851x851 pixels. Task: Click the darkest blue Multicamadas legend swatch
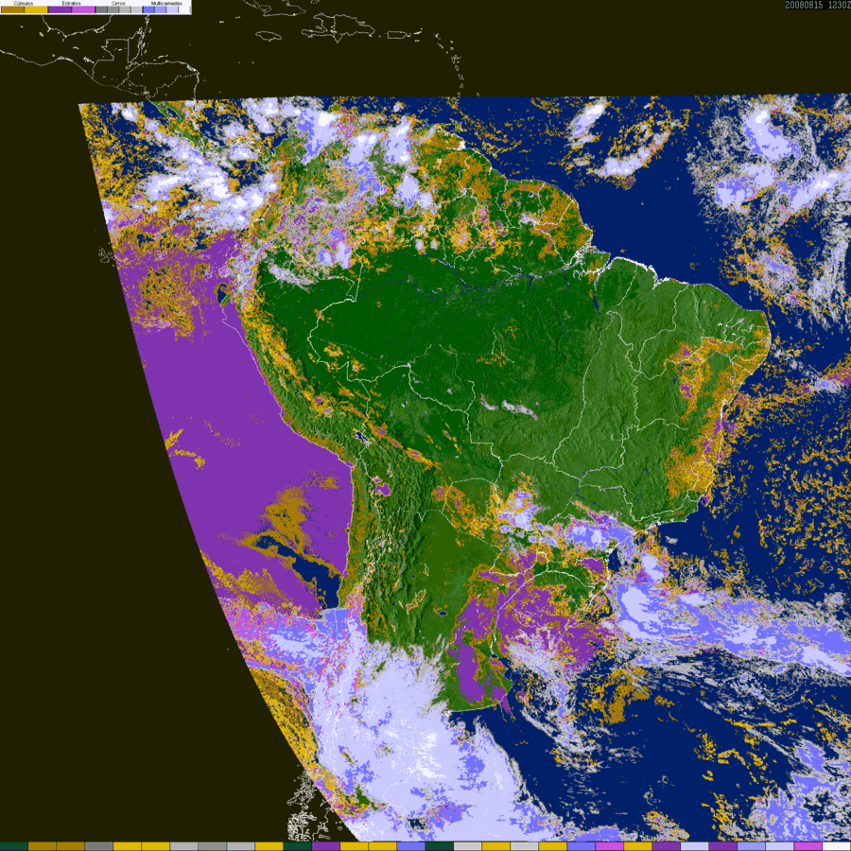point(148,9)
